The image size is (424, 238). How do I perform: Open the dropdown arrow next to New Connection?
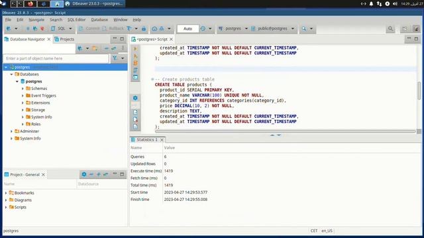coord(16,28)
